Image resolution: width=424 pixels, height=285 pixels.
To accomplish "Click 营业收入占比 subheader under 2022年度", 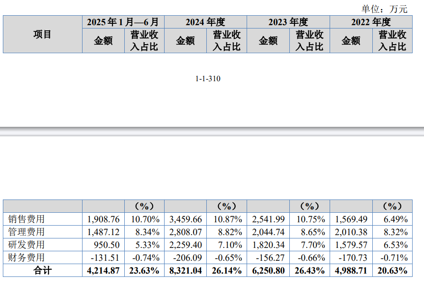I will [x=392, y=41].
